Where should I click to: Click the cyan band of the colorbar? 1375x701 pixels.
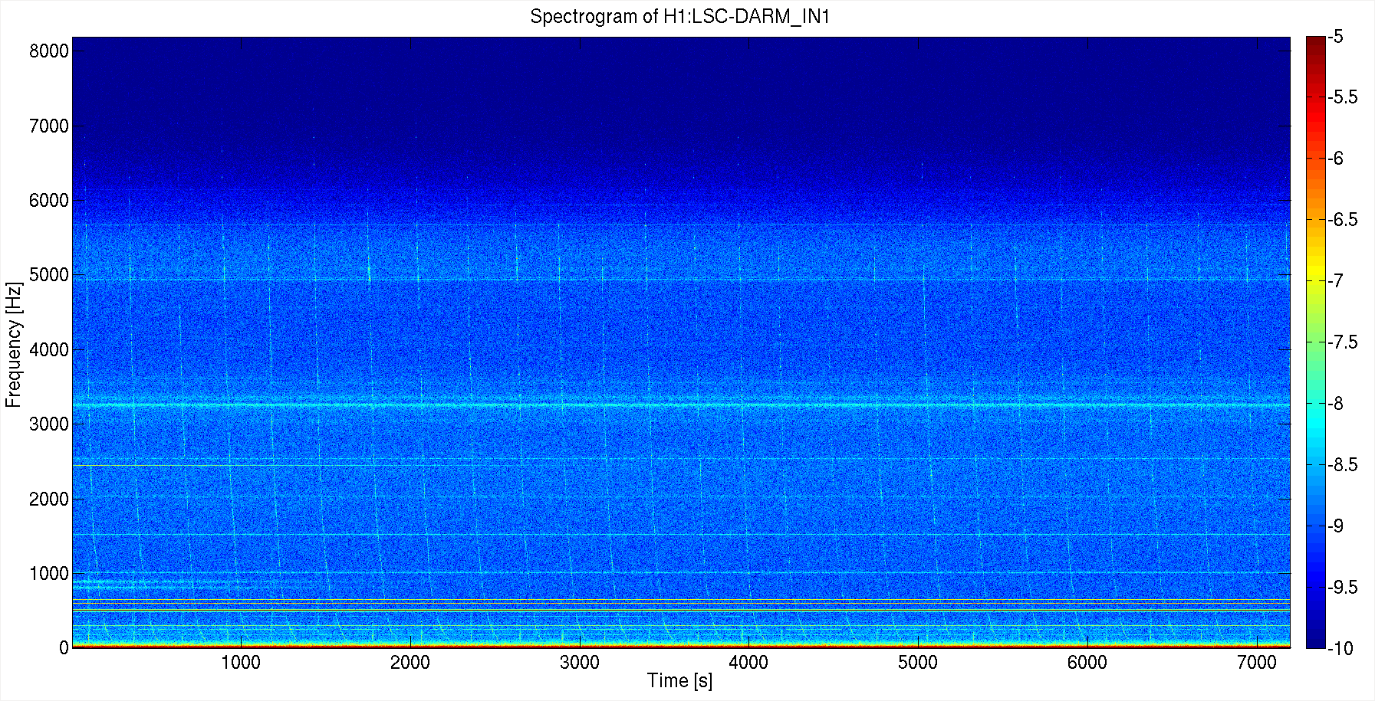coord(1315,421)
